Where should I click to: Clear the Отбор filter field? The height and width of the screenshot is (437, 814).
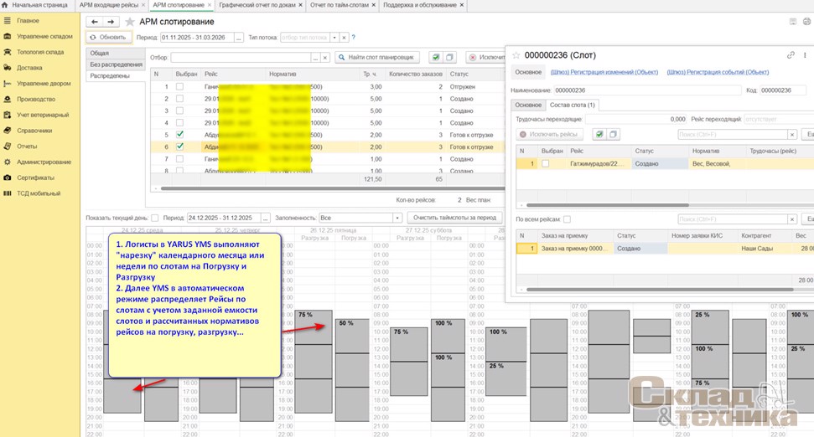[x=325, y=58]
